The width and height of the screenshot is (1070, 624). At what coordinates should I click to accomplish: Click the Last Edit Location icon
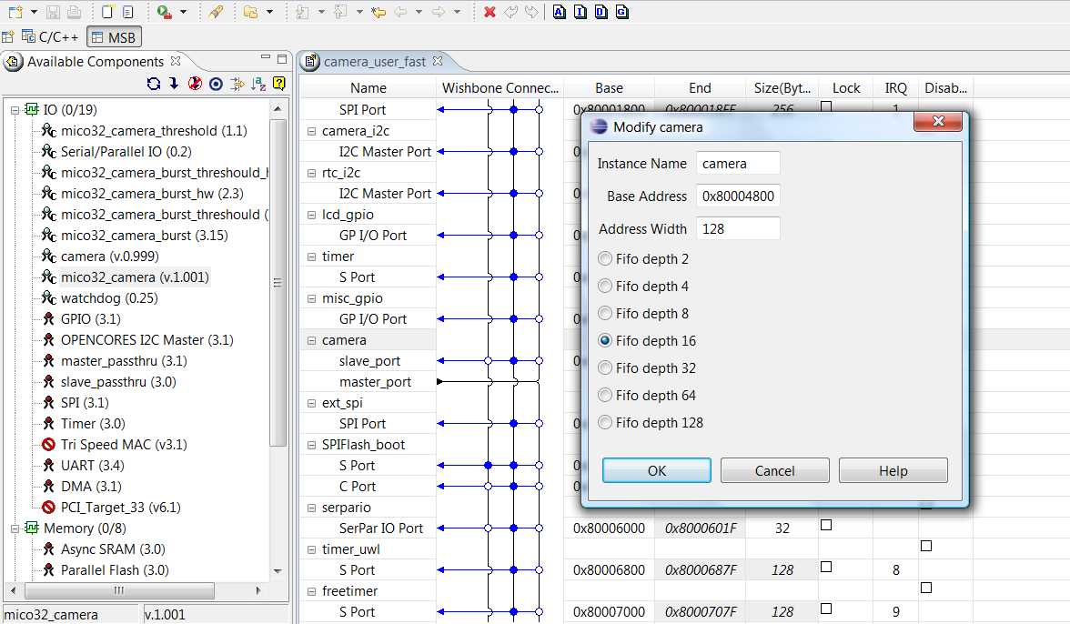point(379,12)
